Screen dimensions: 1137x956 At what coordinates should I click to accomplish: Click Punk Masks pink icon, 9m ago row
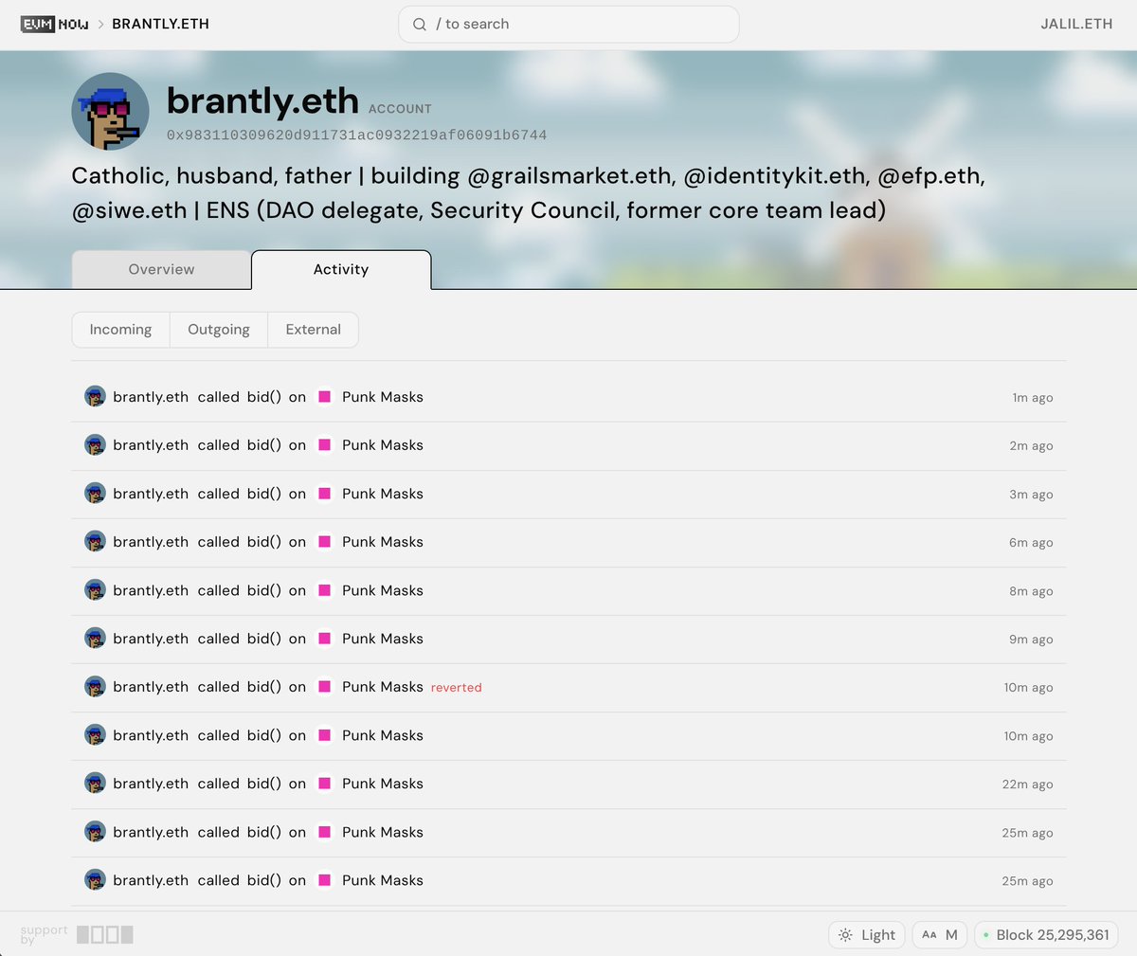pyautogui.click(x=324, y=639)
